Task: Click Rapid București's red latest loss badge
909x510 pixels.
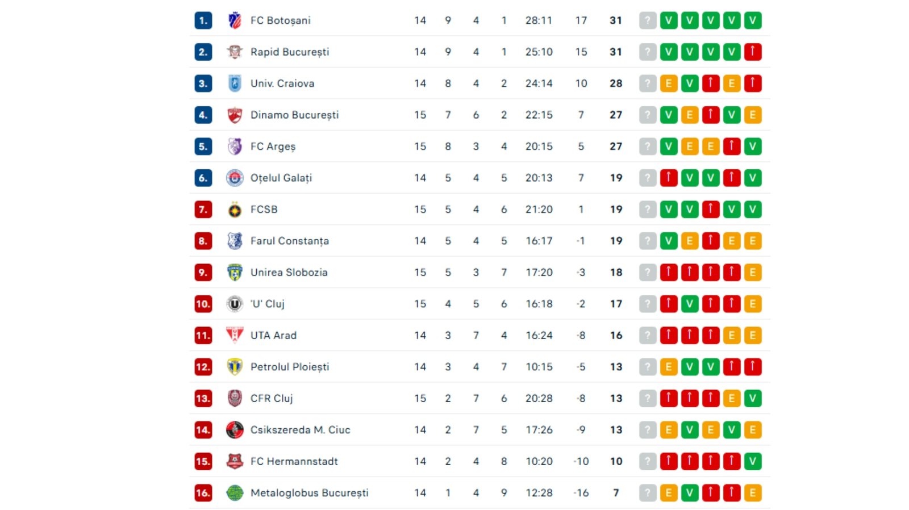Action: (753, 52)
